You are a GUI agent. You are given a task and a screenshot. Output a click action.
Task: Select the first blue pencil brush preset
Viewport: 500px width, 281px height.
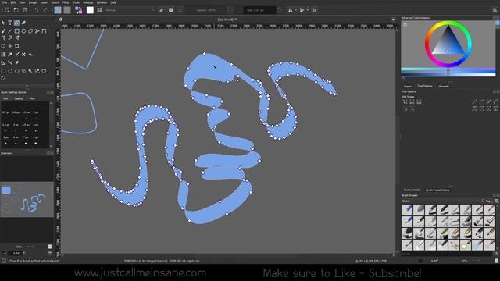pyautogui.click(x=407, y=210)
